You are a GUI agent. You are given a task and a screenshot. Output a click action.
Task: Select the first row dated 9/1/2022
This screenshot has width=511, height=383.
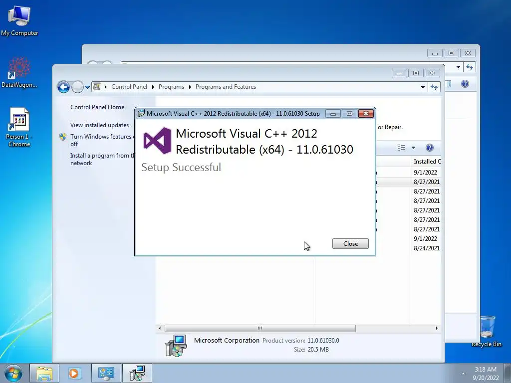click(425, 172)
